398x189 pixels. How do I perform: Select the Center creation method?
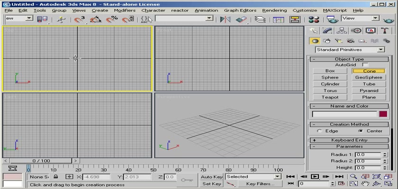click(x=361, y=131)
